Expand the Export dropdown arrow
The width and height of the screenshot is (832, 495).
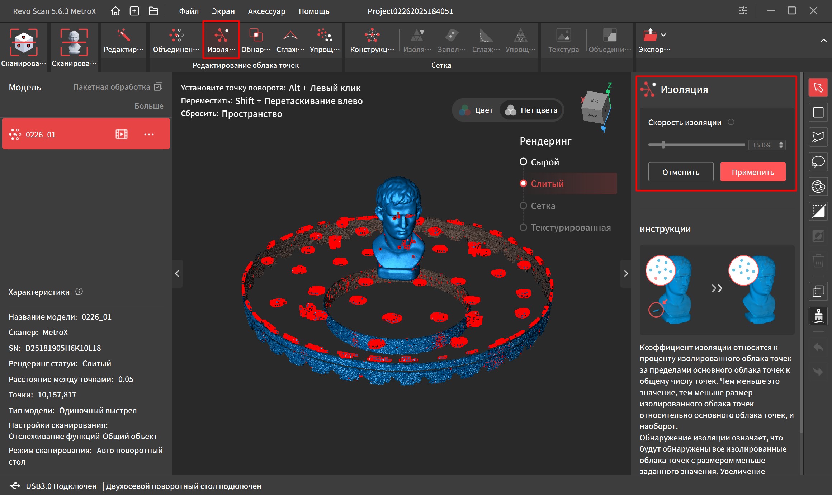click(x=663, y=35)
